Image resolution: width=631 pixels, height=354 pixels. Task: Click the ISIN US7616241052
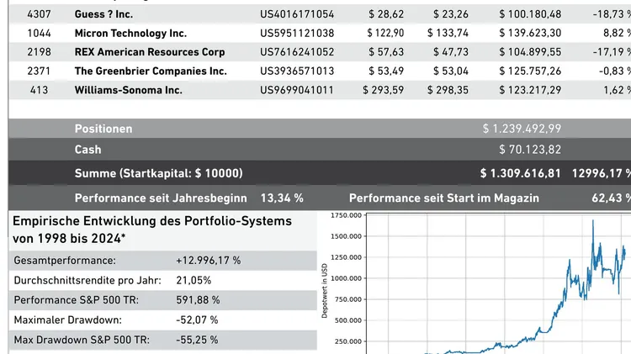pos(297,52)
